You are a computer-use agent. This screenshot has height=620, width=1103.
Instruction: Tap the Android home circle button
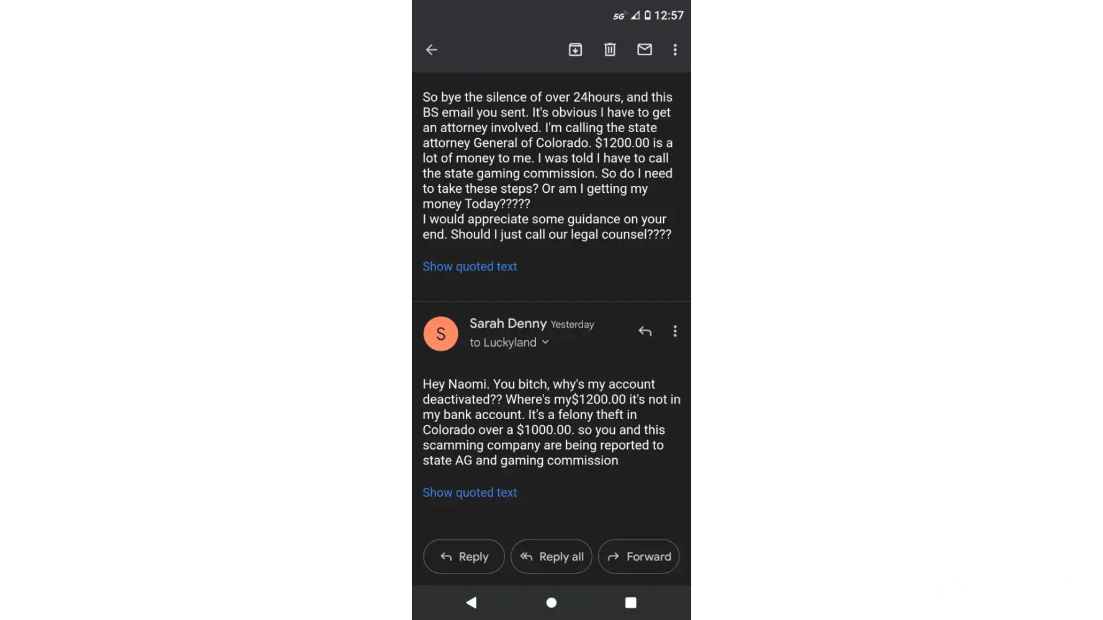pos(551,603)
